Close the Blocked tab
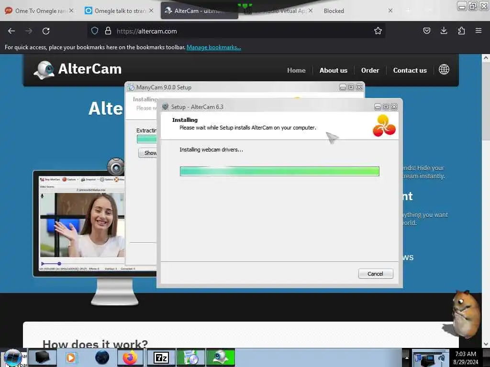 [390, 11]
